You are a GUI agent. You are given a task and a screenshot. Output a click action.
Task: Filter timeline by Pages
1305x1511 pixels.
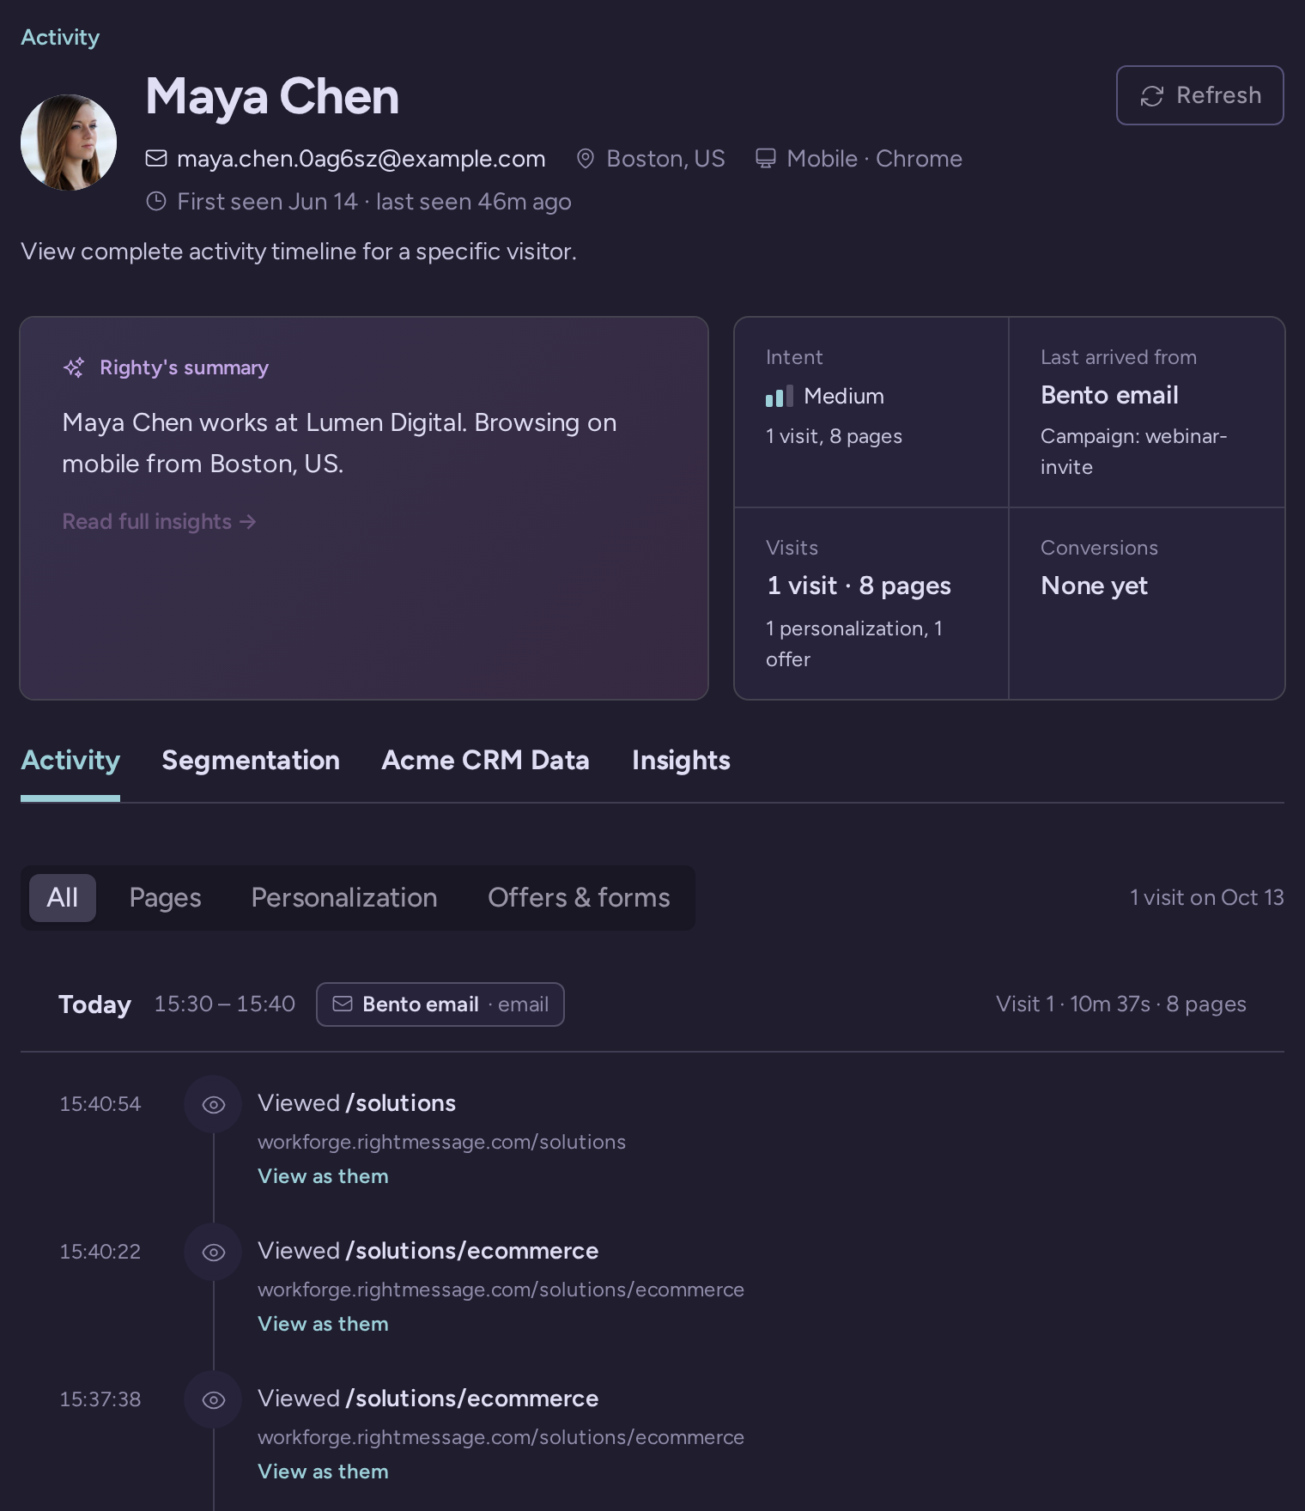pos(166,898)
